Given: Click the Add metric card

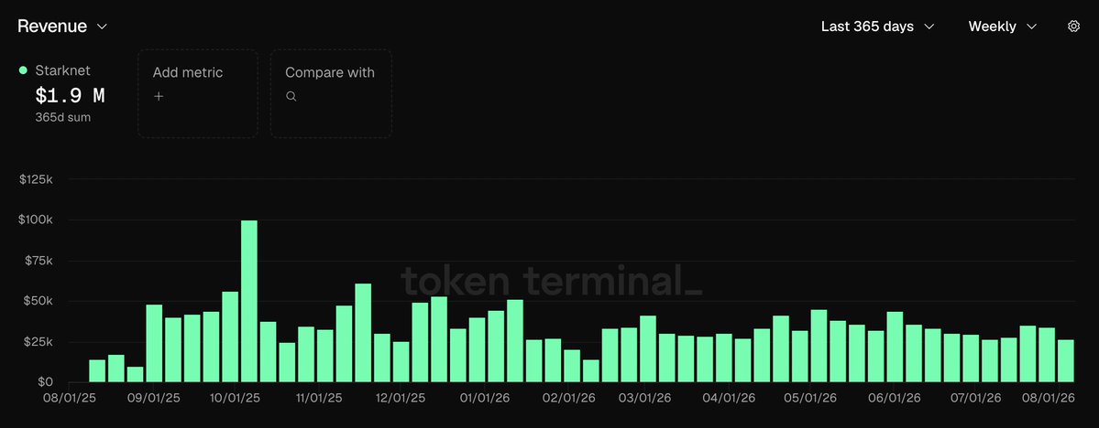Looking at the screenshot, I should [x=198, y=93].
